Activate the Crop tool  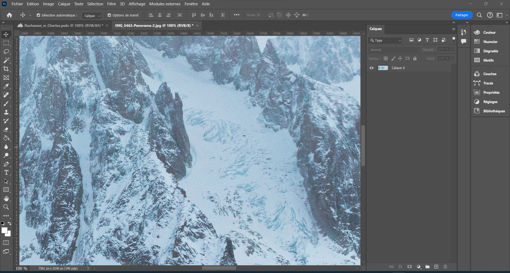(7, 69)
